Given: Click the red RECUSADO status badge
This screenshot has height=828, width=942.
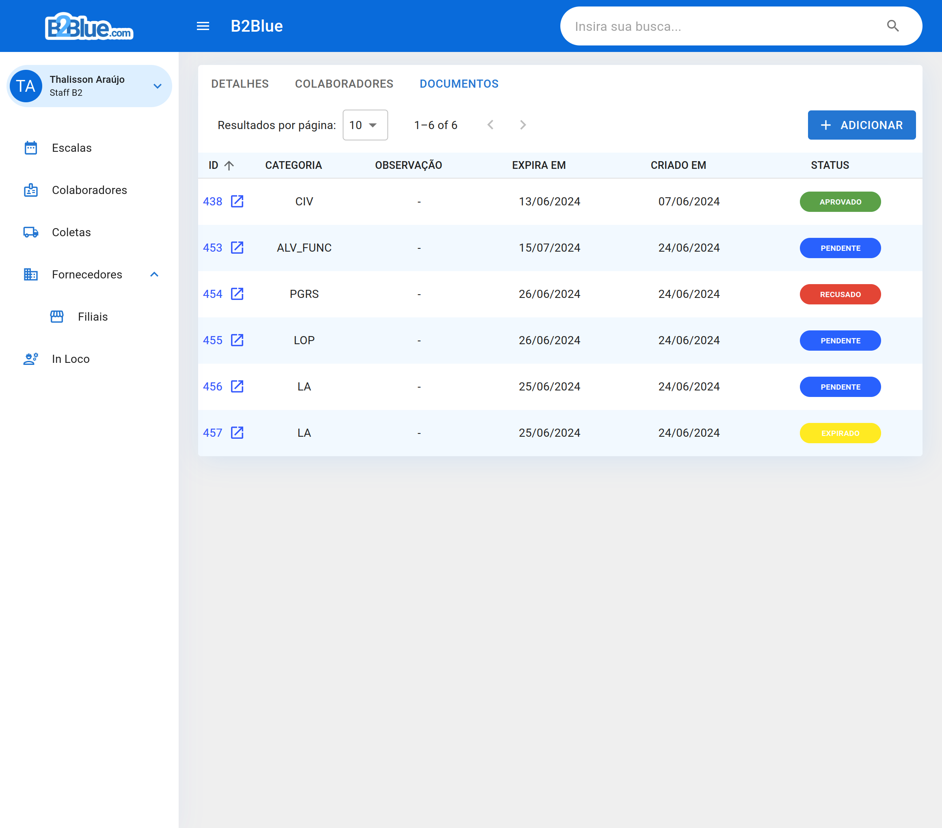Looking at the screenshot, I should tap(840, 294).
